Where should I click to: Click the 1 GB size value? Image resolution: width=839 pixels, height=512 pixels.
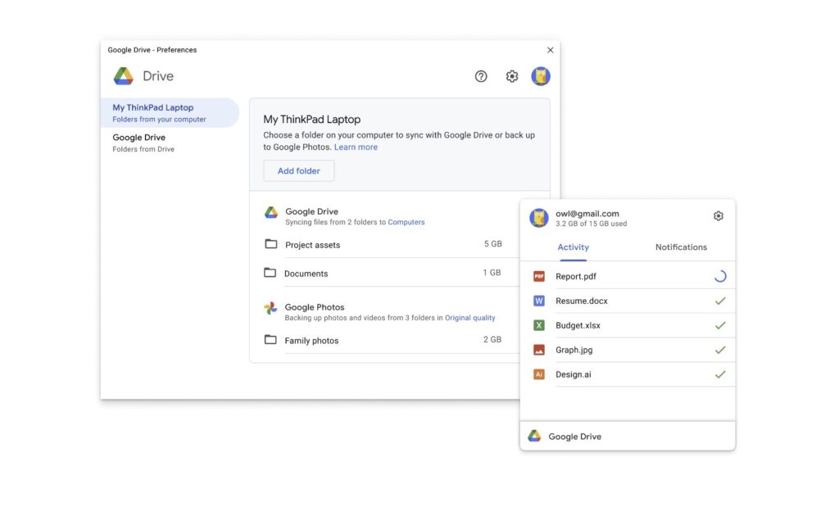pyautogui.click(x=492, y=272)
